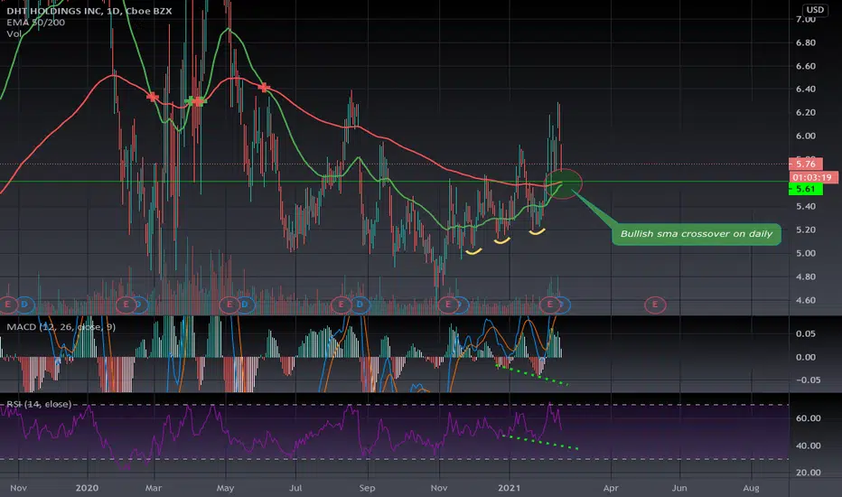842x497 pixels.
Task: Click the May label on time axis
Action: (225, 488)
